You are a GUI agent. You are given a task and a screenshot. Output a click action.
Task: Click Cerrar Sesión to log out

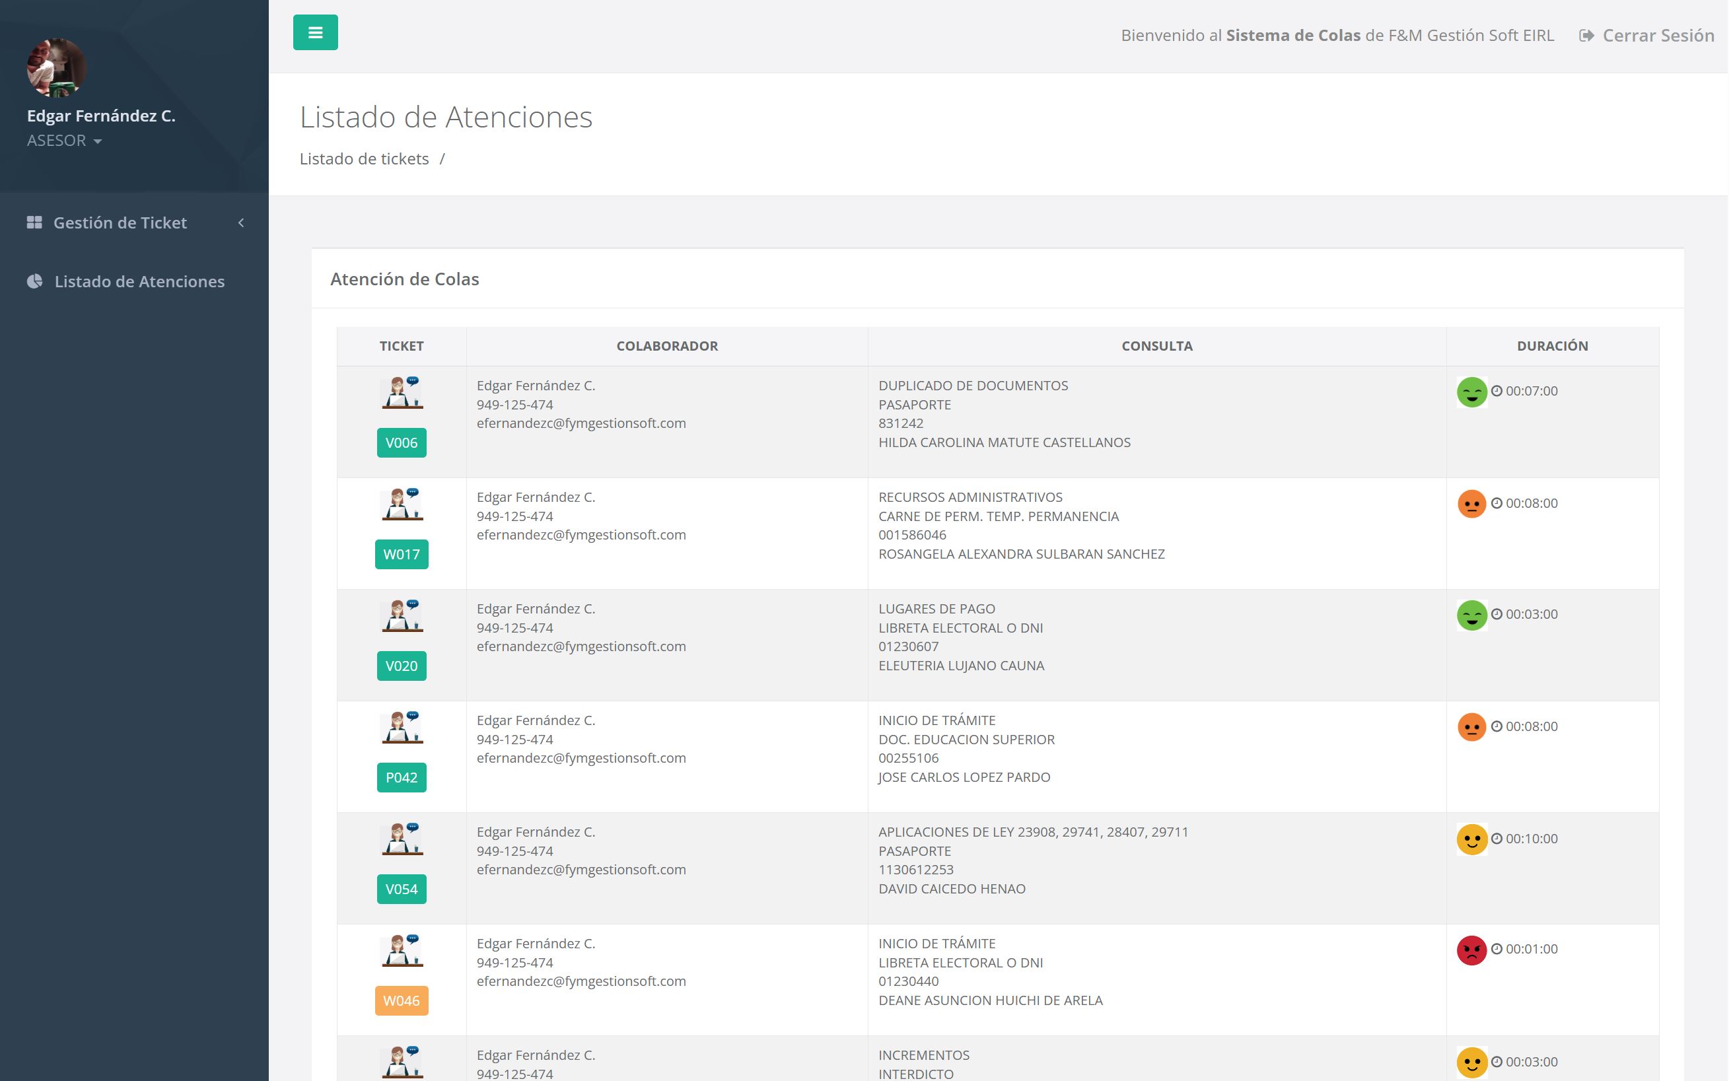[1658, 35]
